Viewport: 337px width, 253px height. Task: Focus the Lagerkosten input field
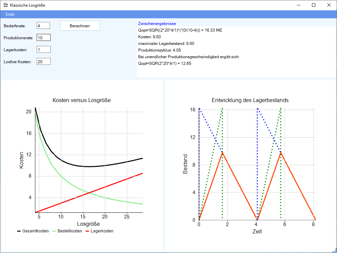tap(43, 50)
